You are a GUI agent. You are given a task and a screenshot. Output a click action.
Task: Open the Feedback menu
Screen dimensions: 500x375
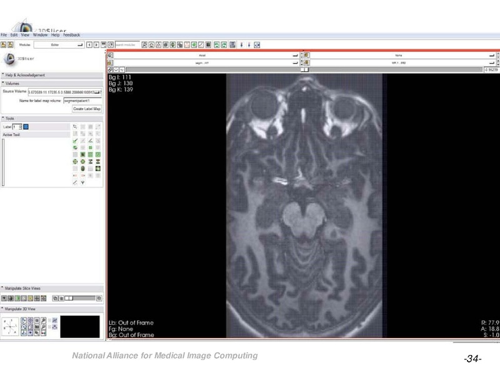[71, 35]
